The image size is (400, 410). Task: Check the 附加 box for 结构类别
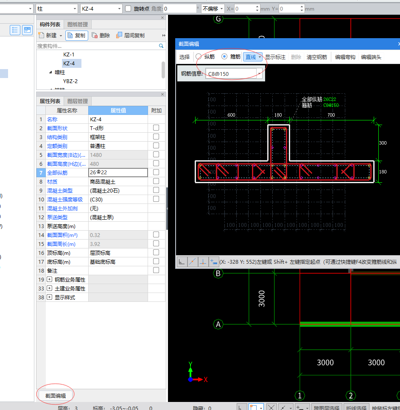click(x=156, y=137)
